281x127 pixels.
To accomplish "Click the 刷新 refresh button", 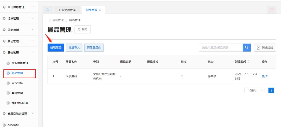I will tap(82, 30).
